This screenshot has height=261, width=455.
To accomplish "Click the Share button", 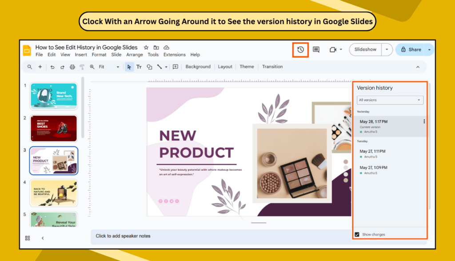I will [x=411, y=49].
